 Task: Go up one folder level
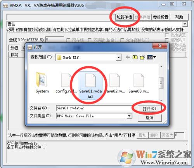[135, 57]
